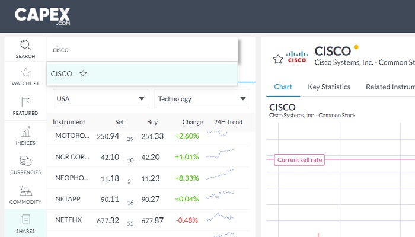
Task: Click NetApp sell price 90.11
Action: pos(110,199)
